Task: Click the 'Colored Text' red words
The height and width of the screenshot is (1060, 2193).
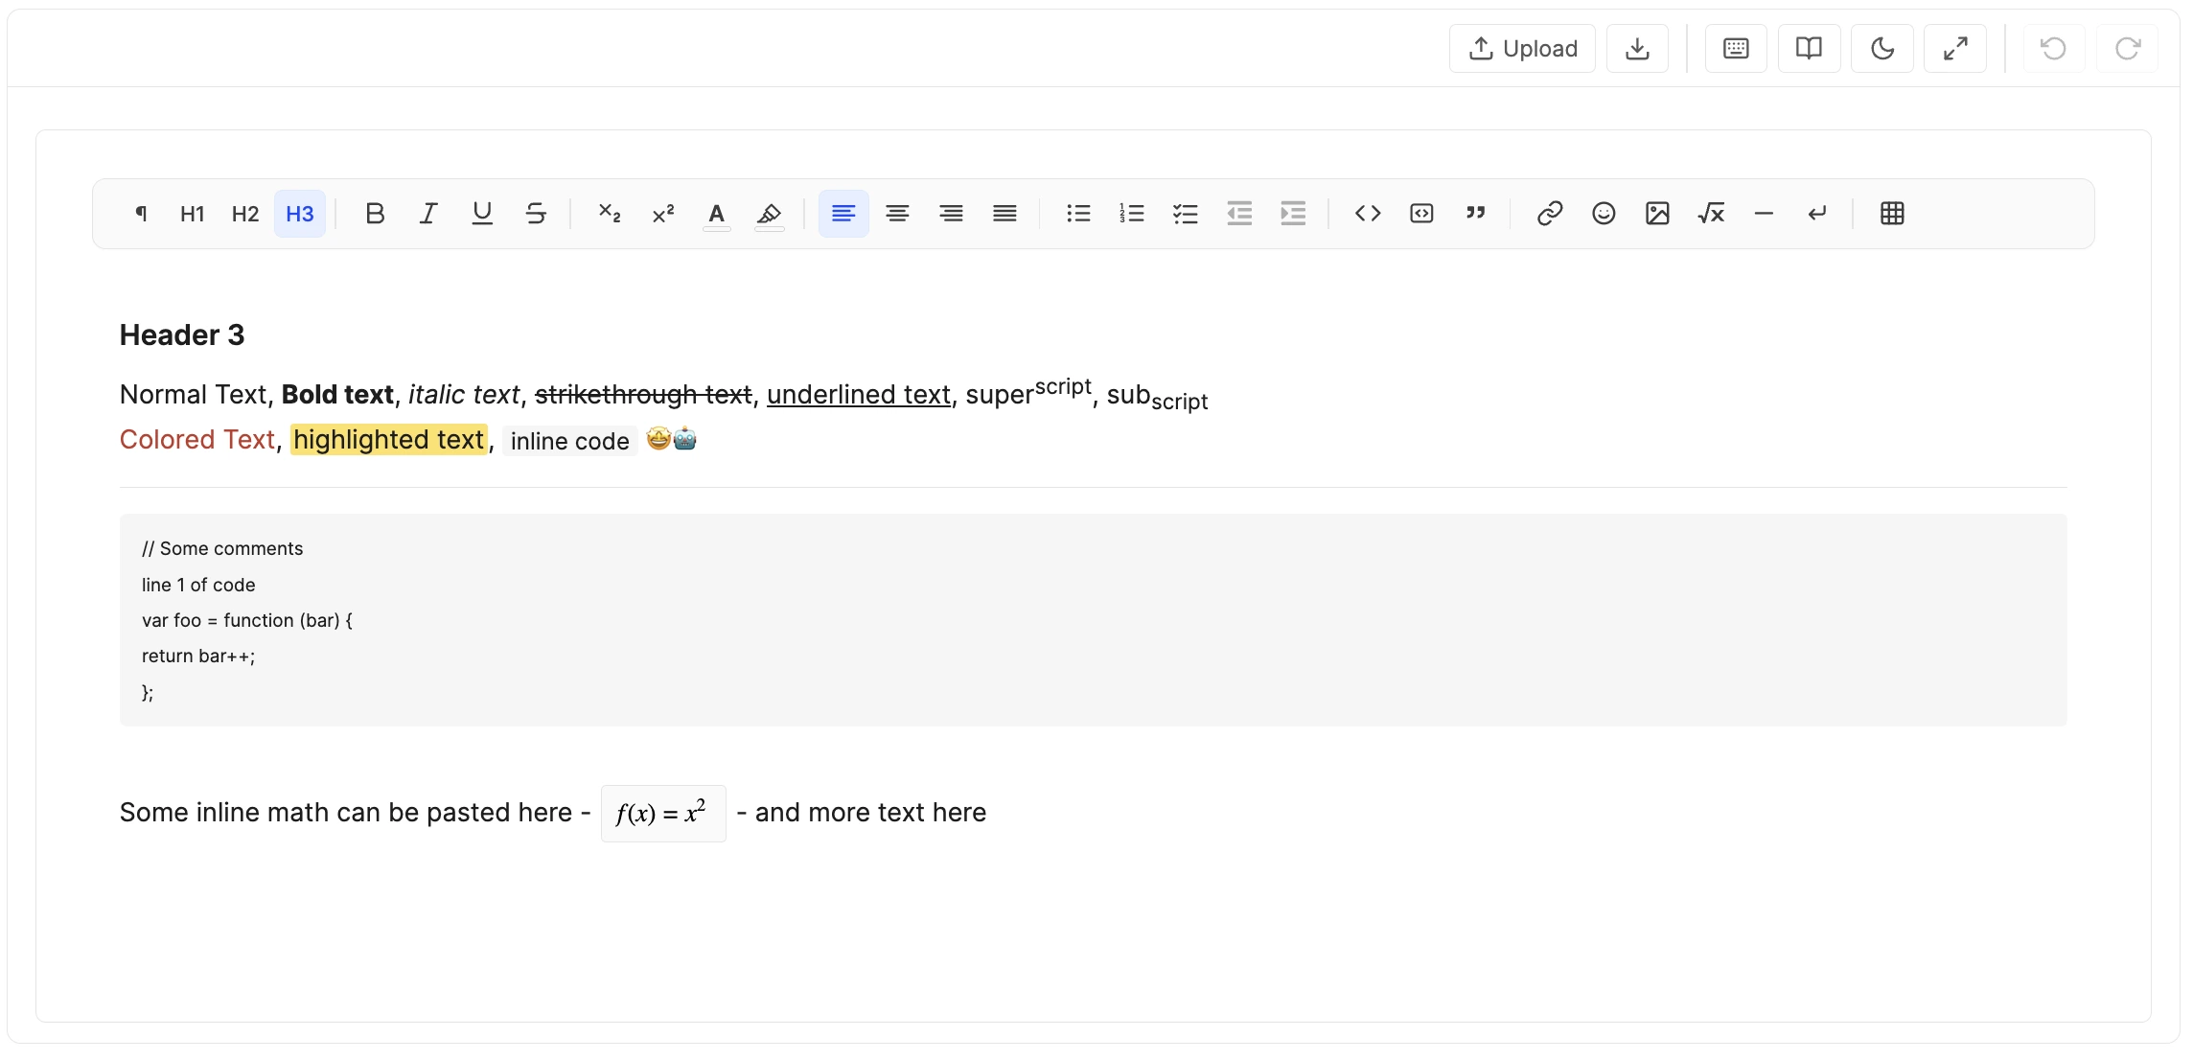Action: [x=197, y=439]
